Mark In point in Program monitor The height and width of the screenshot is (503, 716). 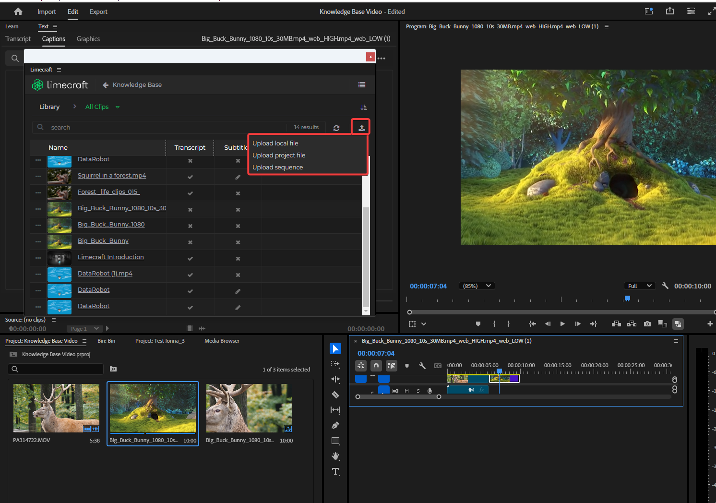(494, 324)
